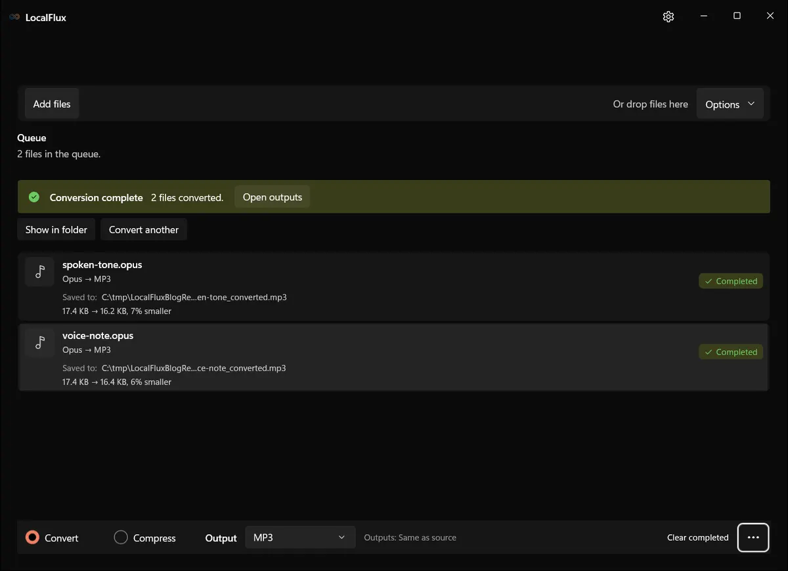Click the Show in folder button
This screenshot has height=571, width=788.
[x=56, y=230]
